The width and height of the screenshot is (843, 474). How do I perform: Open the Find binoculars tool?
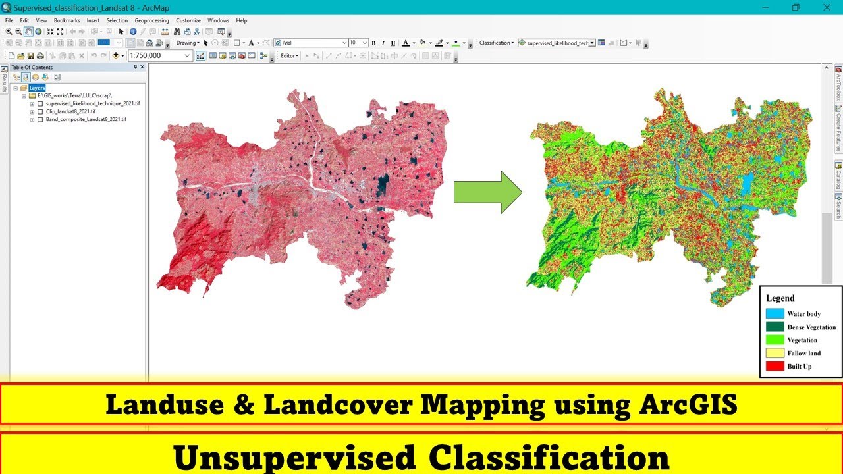[x=177, y=31]
